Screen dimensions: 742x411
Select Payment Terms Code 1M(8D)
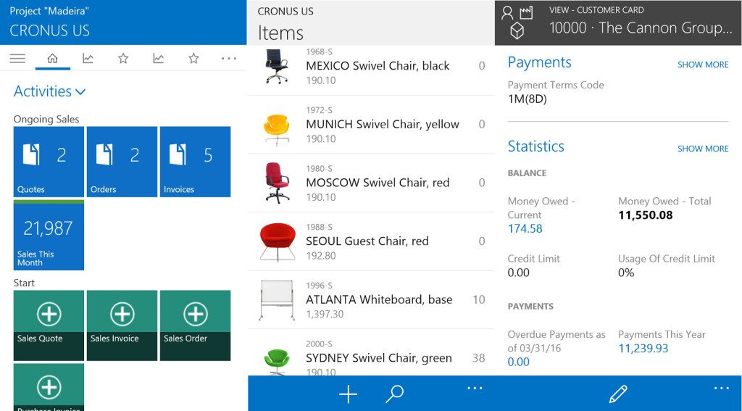click(528, 99)
